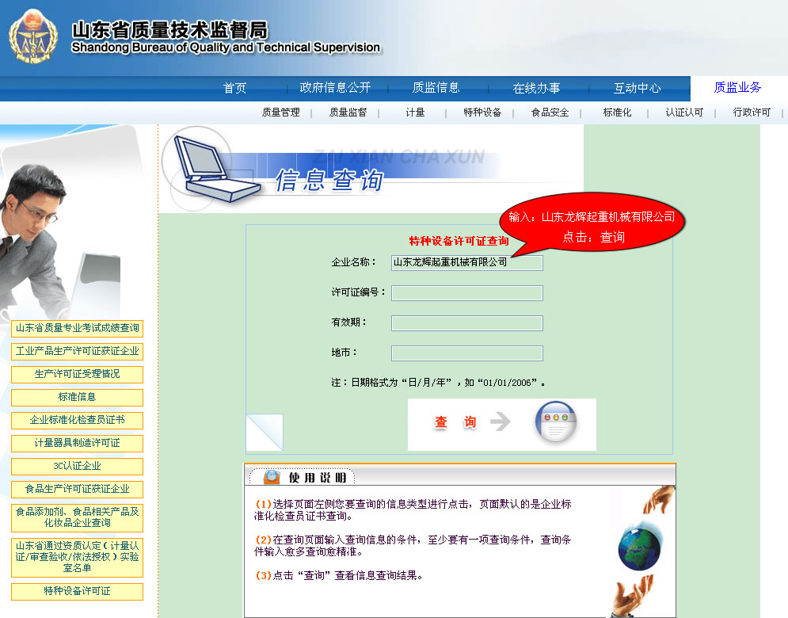Click the query browser window icon
This screenshot has width=788, height=618.
pyautogui.click(x=554, y=423)
